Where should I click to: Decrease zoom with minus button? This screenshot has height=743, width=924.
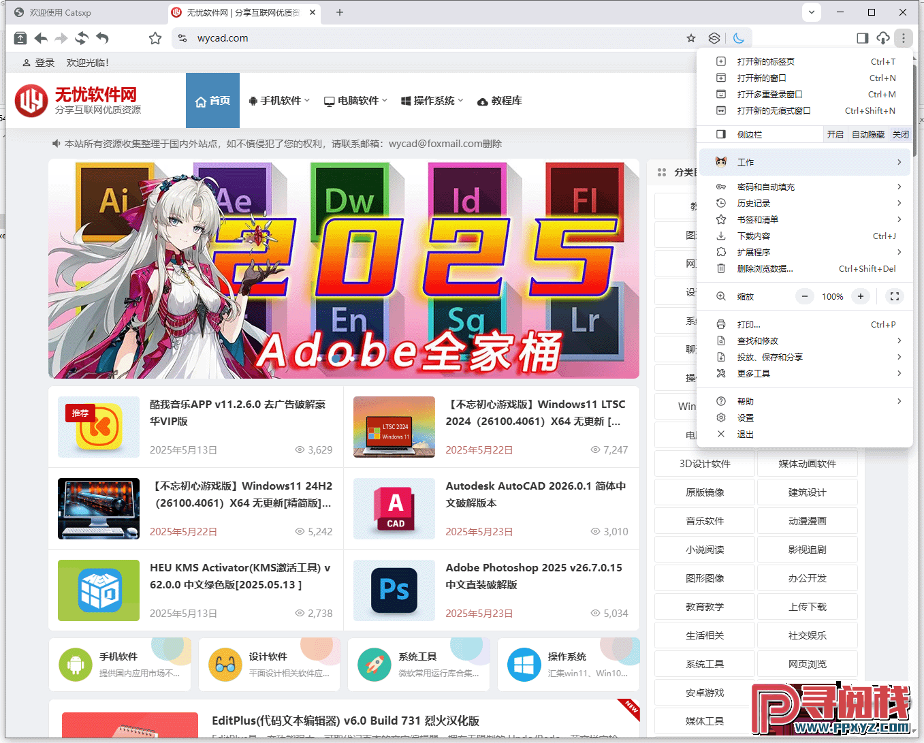pos(805,296)
